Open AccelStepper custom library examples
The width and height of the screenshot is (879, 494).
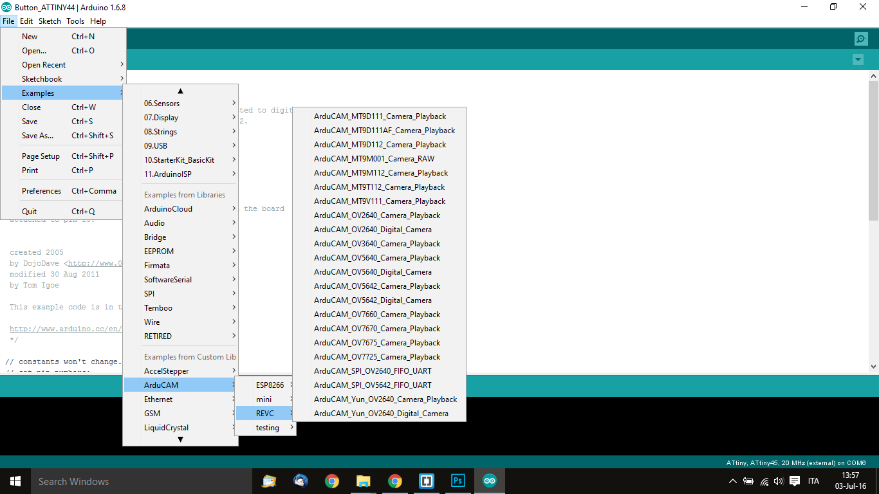[180, 371]
